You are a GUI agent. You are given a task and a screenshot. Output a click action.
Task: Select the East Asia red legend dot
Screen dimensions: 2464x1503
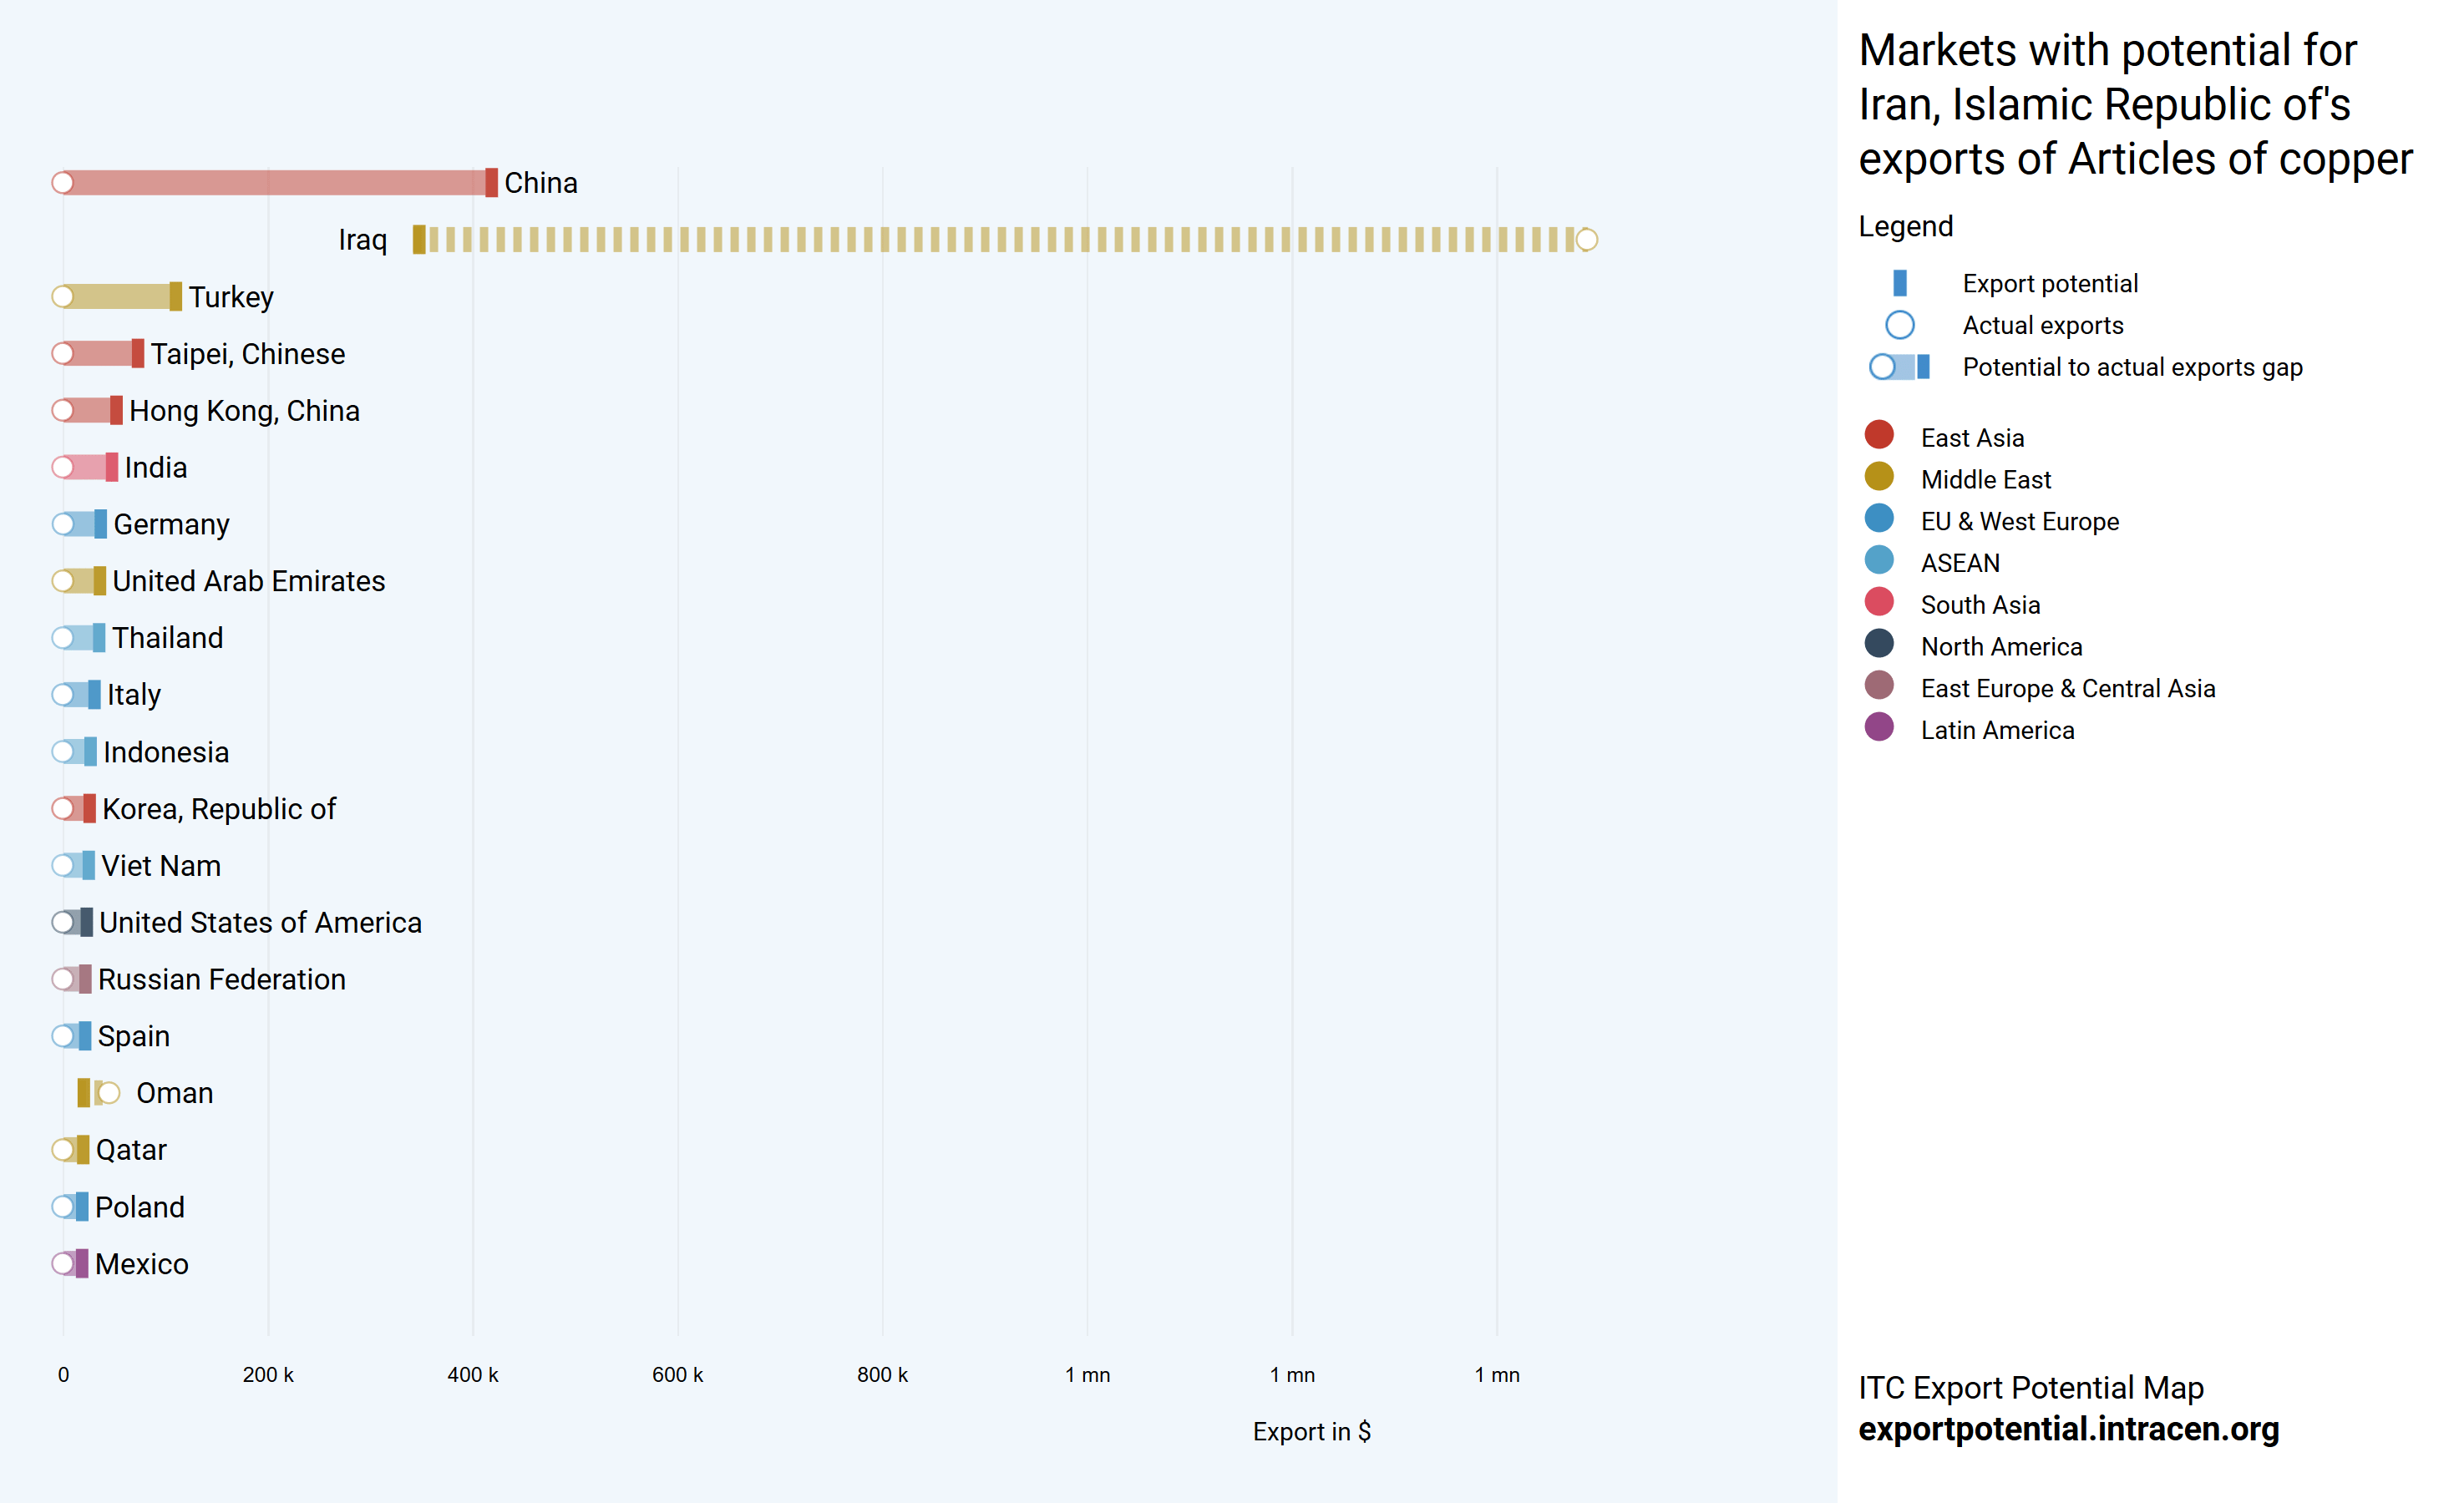pos(1879,435)
